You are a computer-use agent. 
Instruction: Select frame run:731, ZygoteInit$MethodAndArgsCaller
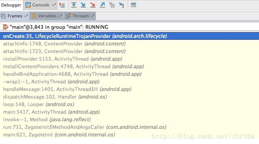(129, 127)
